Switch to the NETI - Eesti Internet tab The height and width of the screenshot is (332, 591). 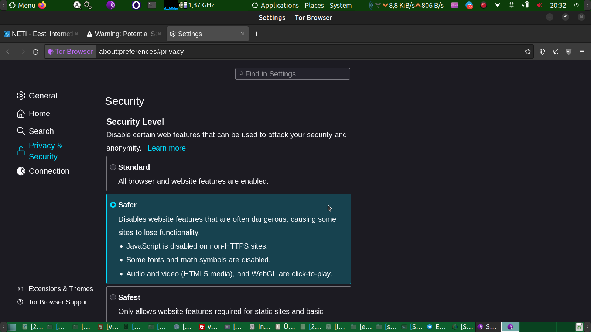tap(41, 34)
